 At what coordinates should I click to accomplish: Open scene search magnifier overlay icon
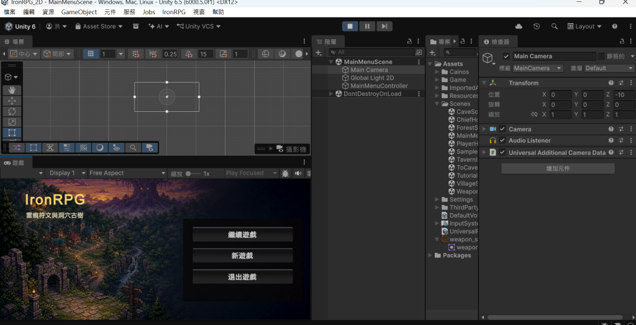click(133, 147)
